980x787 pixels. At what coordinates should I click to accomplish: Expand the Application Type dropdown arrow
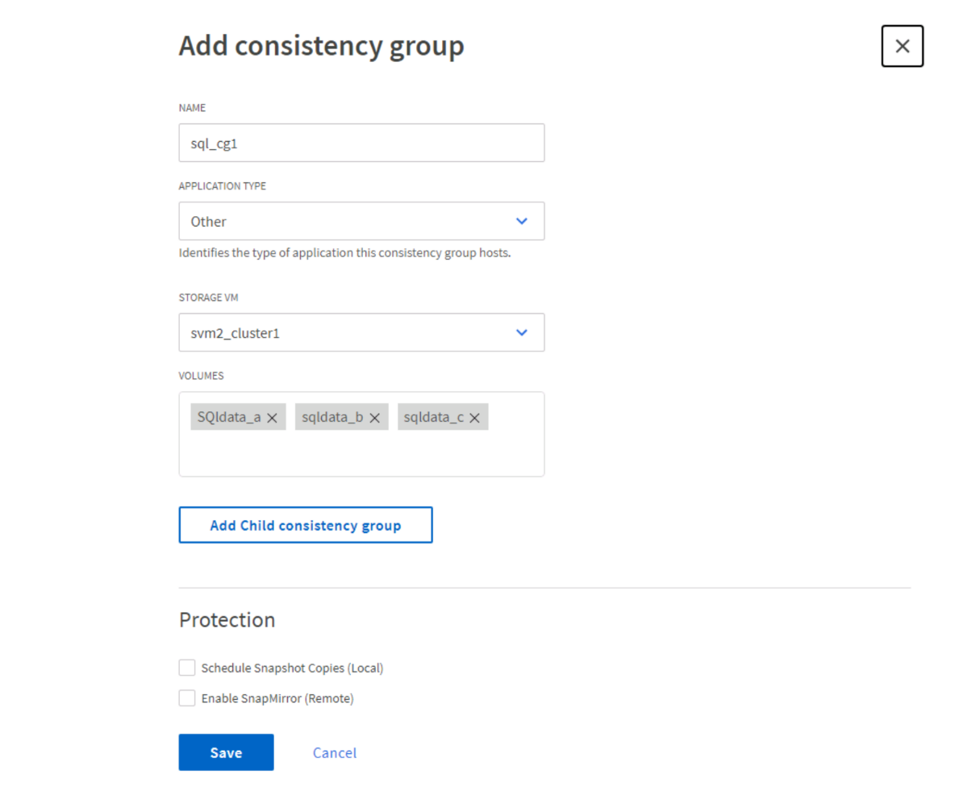coord(522,221)
